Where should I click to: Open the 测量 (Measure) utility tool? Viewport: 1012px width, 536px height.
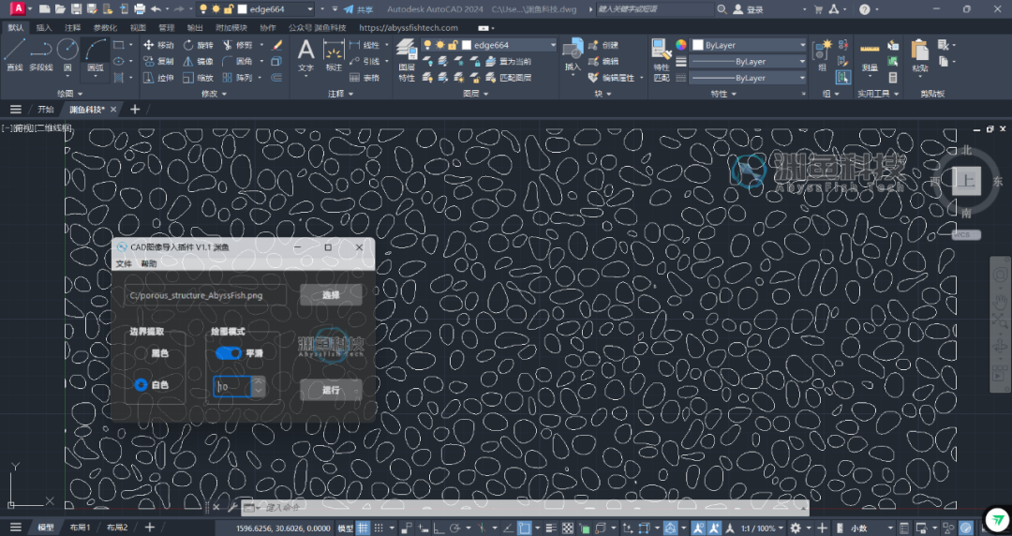(x=870, y=54)
